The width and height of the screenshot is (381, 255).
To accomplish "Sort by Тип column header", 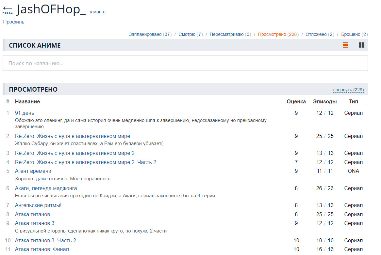I will click(353, 101).
